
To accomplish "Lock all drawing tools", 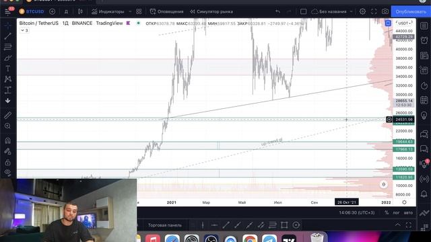I will coord(7,163).
